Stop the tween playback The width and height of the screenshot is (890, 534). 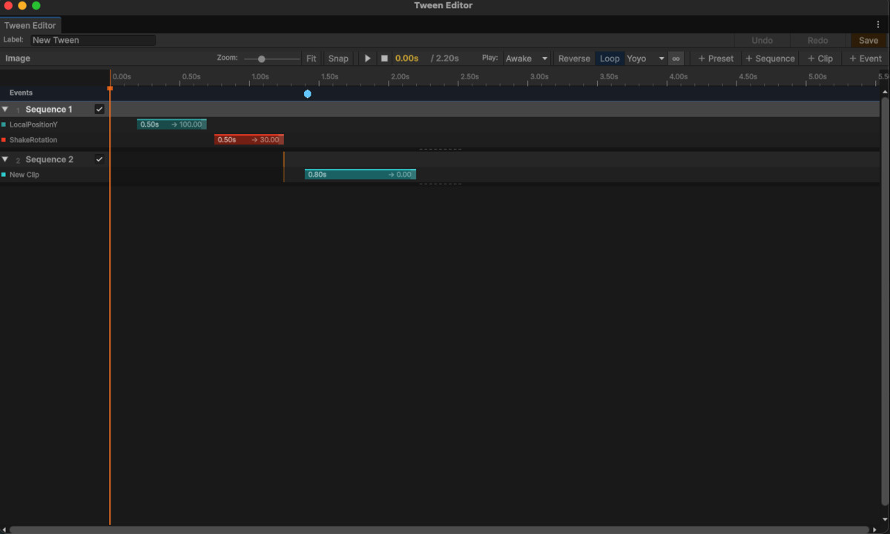click(384, 59)
